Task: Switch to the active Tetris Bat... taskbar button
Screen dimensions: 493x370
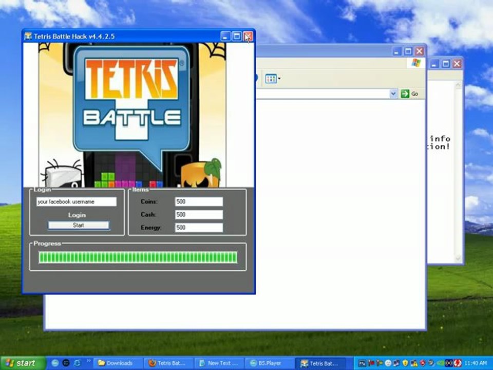Action: (320, 363)
